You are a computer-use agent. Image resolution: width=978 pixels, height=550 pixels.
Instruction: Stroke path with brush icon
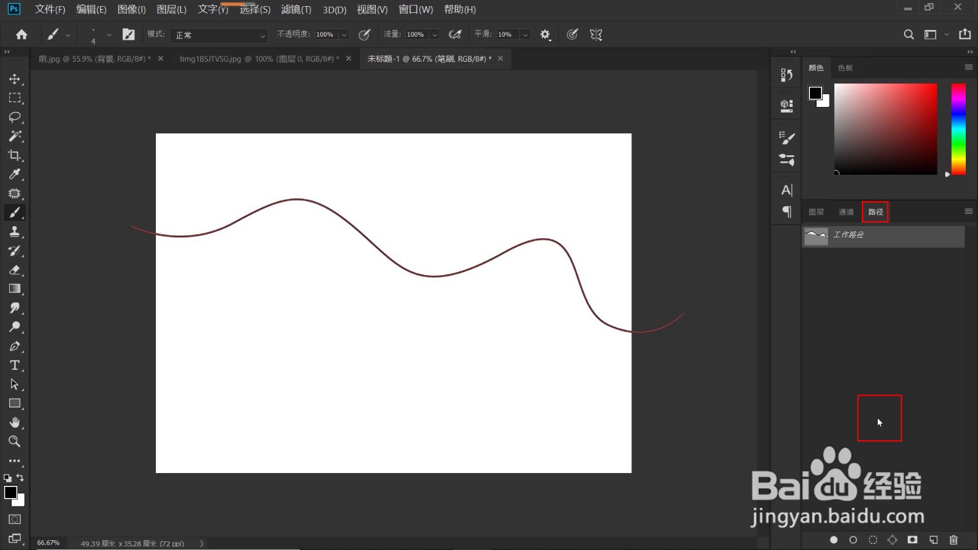coord(853,540)
